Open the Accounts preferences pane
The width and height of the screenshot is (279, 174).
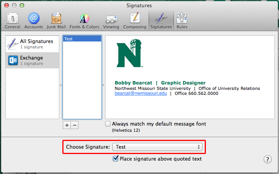[33, 21]
